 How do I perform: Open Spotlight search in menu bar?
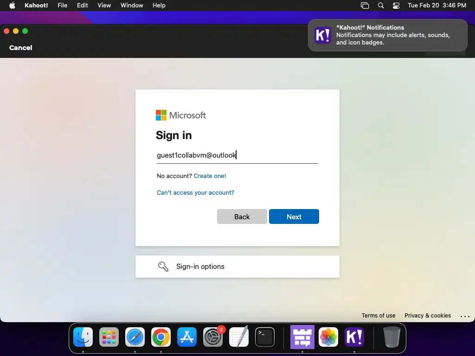coord(381,6)
